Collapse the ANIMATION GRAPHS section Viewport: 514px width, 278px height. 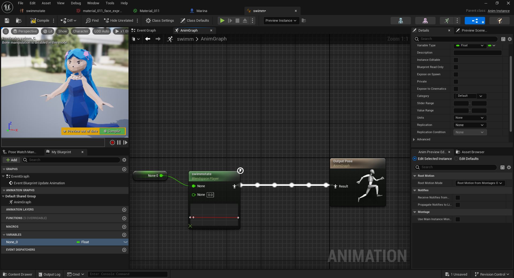4,190
